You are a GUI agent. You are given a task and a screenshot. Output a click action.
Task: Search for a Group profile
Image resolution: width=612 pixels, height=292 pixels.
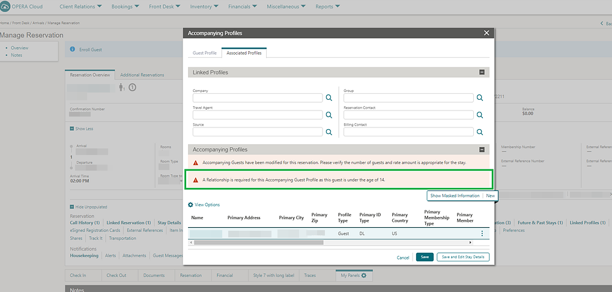point(480,97)
